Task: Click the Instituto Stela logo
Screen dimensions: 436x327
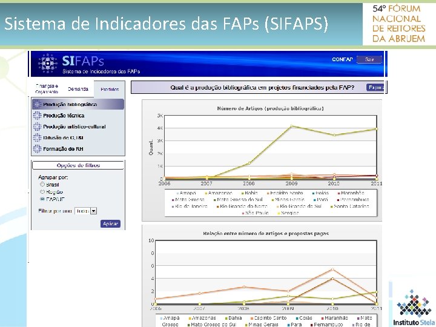Action: tap(414, 308)
